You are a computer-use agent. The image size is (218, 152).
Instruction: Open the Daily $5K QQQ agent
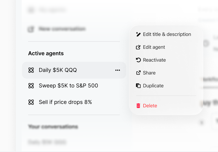point(58,70)
